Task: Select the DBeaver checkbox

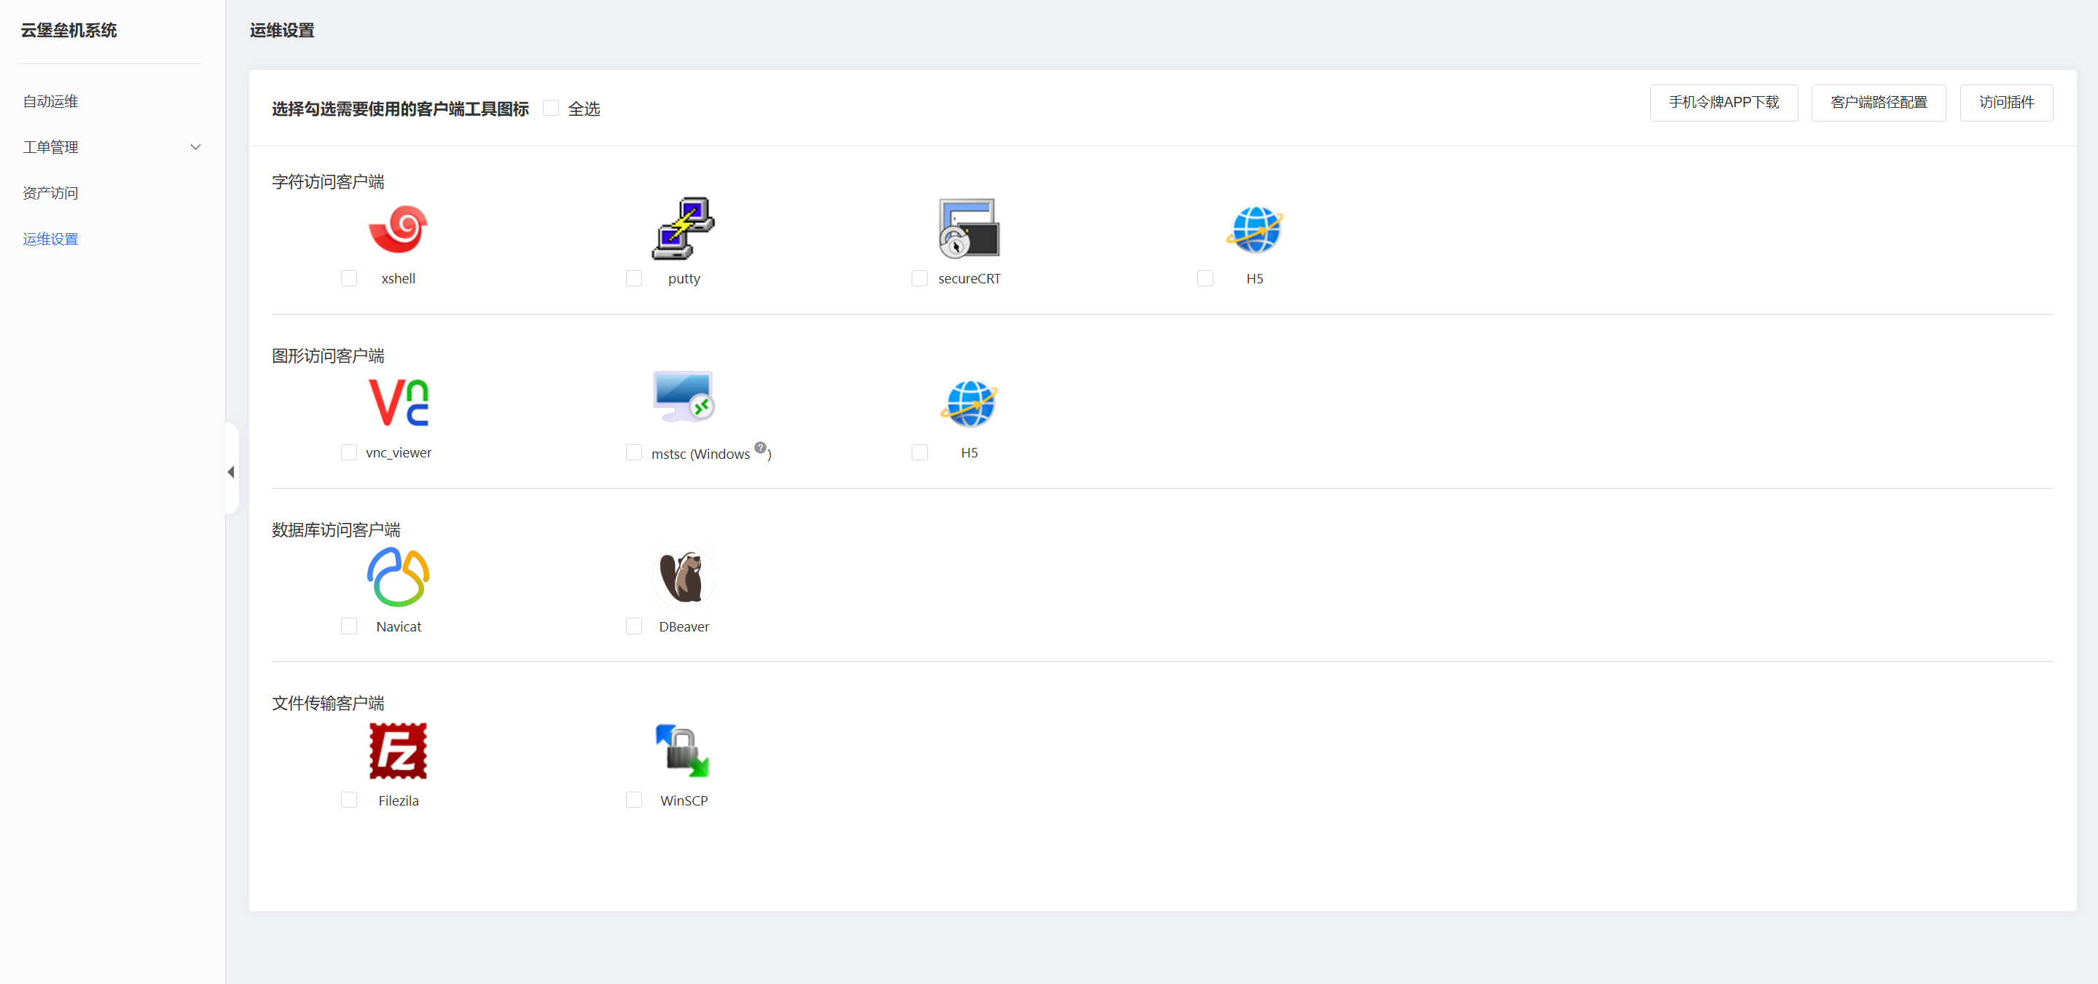Action: tap(634, 626)
